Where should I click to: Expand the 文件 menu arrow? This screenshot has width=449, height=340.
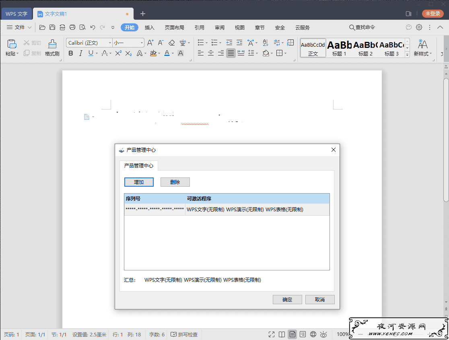pos(29,27)
